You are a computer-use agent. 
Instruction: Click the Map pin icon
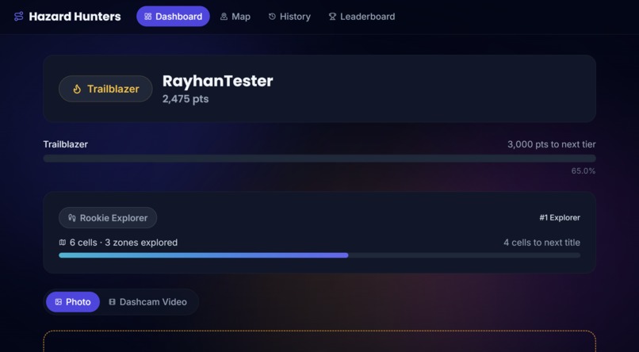(x=224, y=17)
